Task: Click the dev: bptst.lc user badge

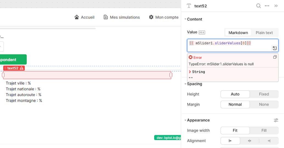Action: (x=168, y=138)
